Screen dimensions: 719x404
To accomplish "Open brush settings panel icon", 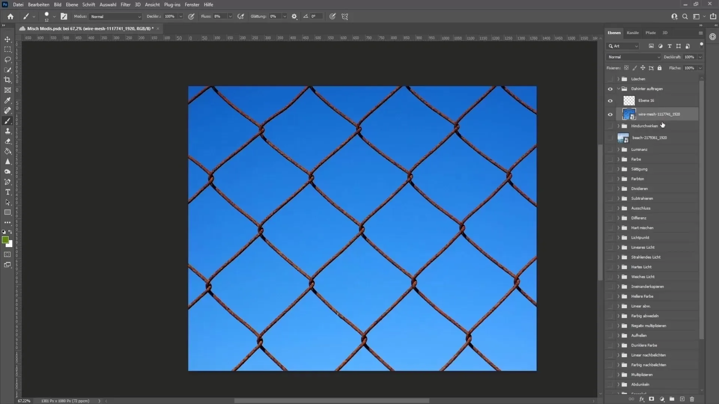I will coord(64,16).
